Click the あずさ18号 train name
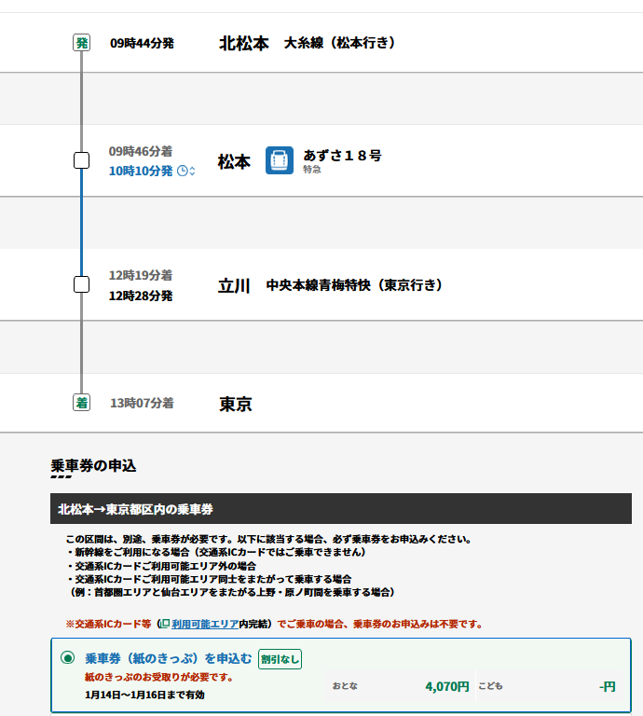The image size is (643, 716). pos(342,156)
